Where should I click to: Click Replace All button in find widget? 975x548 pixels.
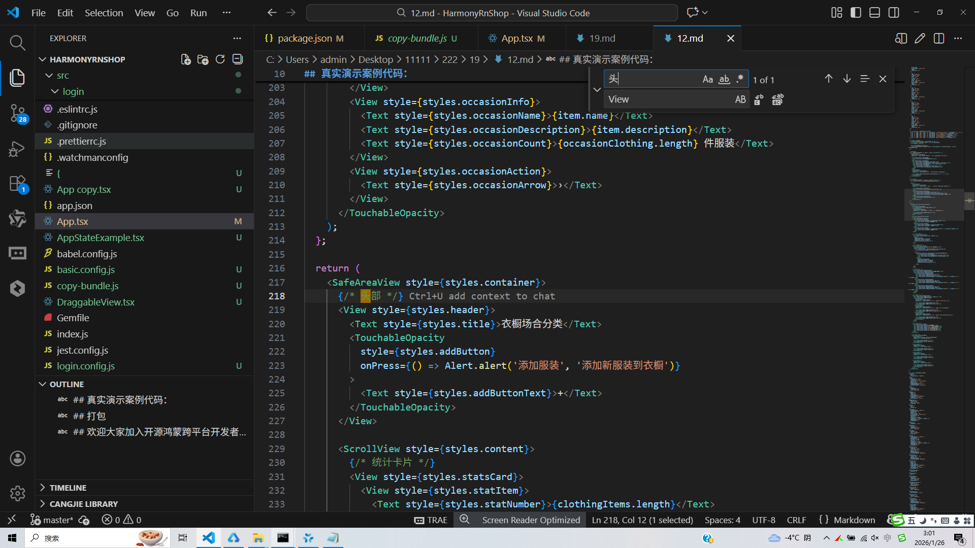click(x=777, y=99)
